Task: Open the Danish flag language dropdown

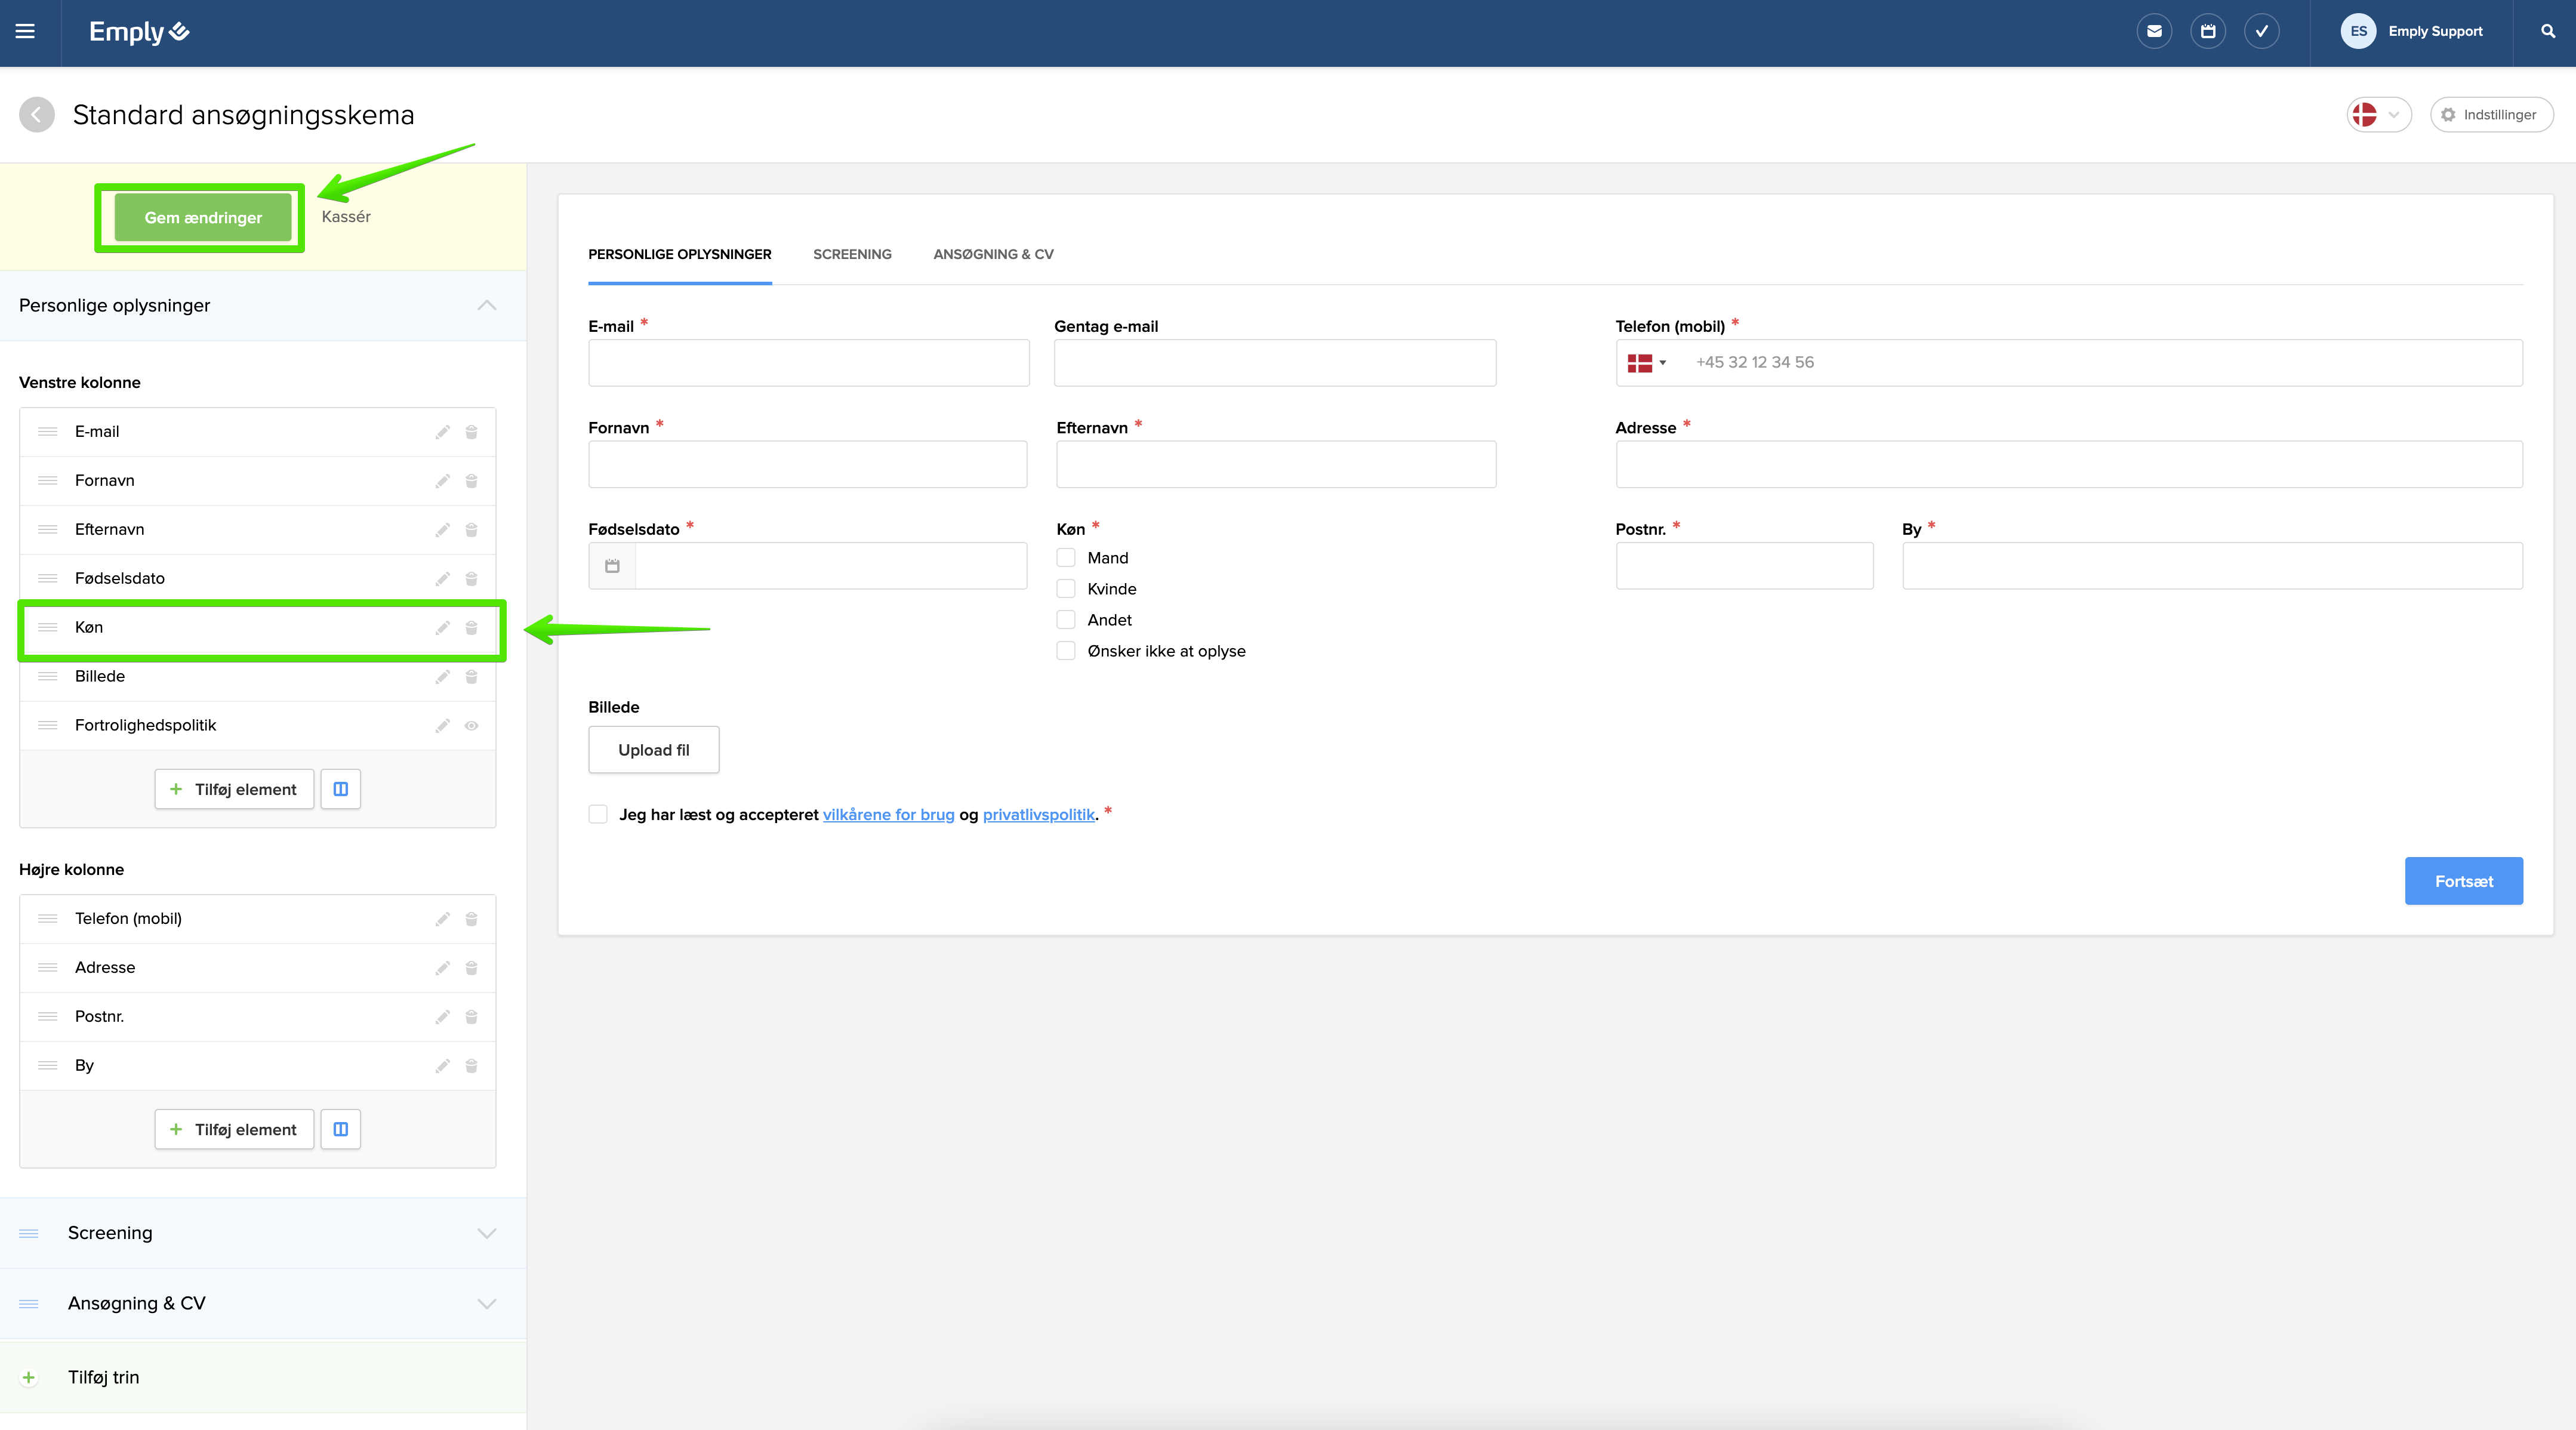Action: 2378,115
